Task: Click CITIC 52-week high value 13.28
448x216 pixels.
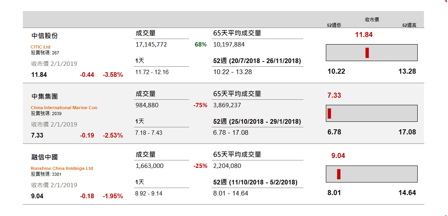Action: coord(407,71)
